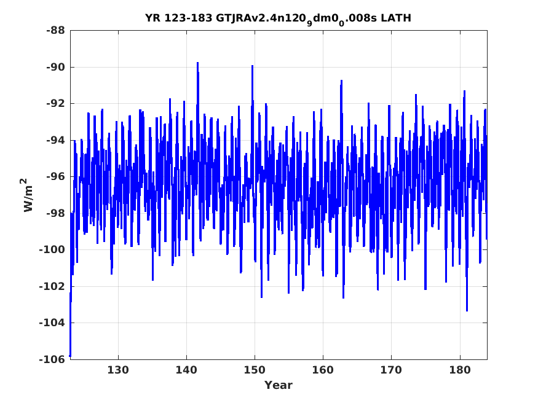Click the x-axis tick label 150
This screenshot has width=538, height=403.
(255, 370)
